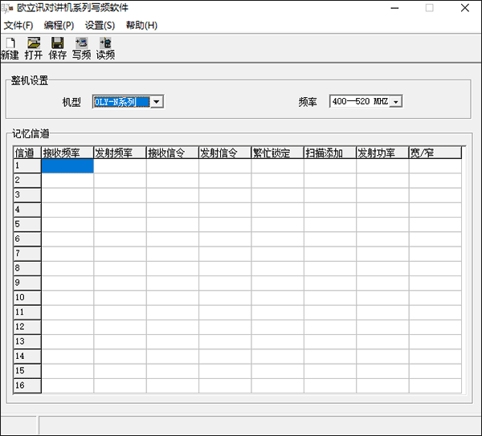
Task: Click the application icon in title bar
Action: [x=7, y=8]
